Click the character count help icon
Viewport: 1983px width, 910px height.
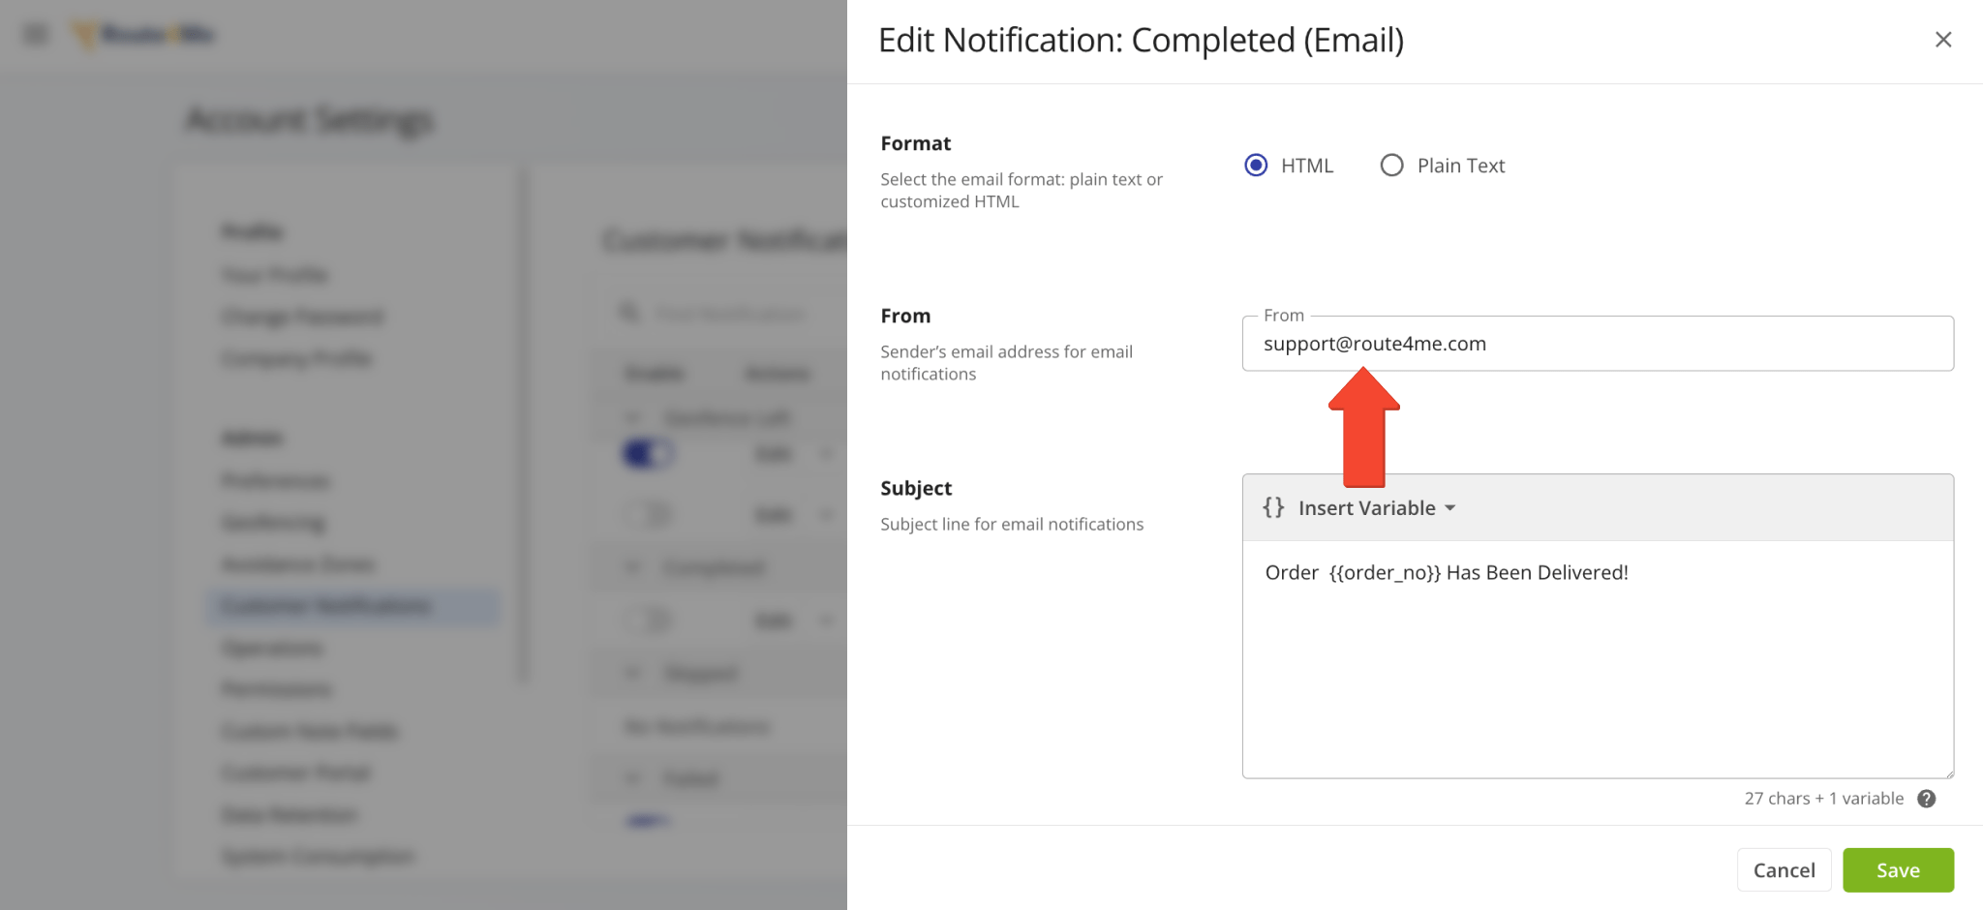[x=1926, y=799]
